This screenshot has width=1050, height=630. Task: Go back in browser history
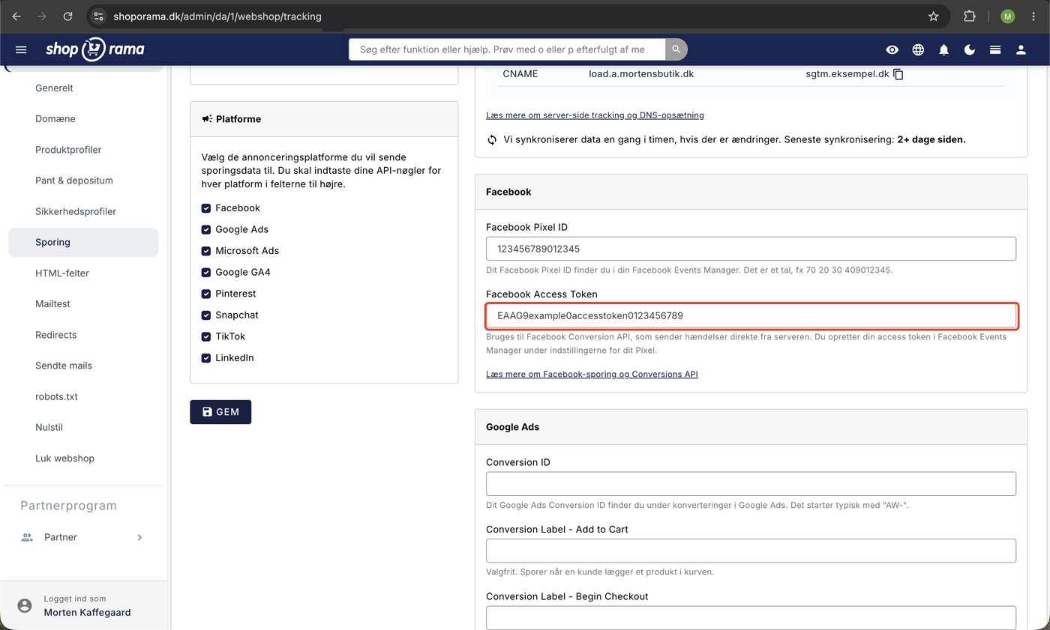16,16
